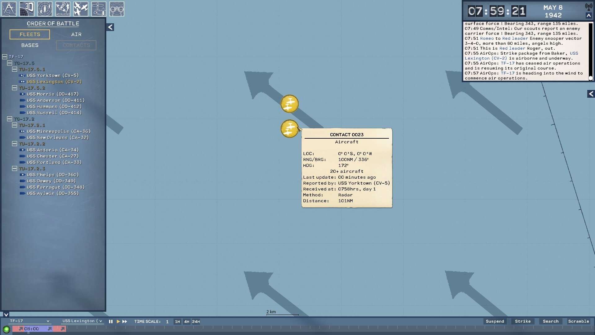Expand the right side panel arrow

click(x=591, y=94)
